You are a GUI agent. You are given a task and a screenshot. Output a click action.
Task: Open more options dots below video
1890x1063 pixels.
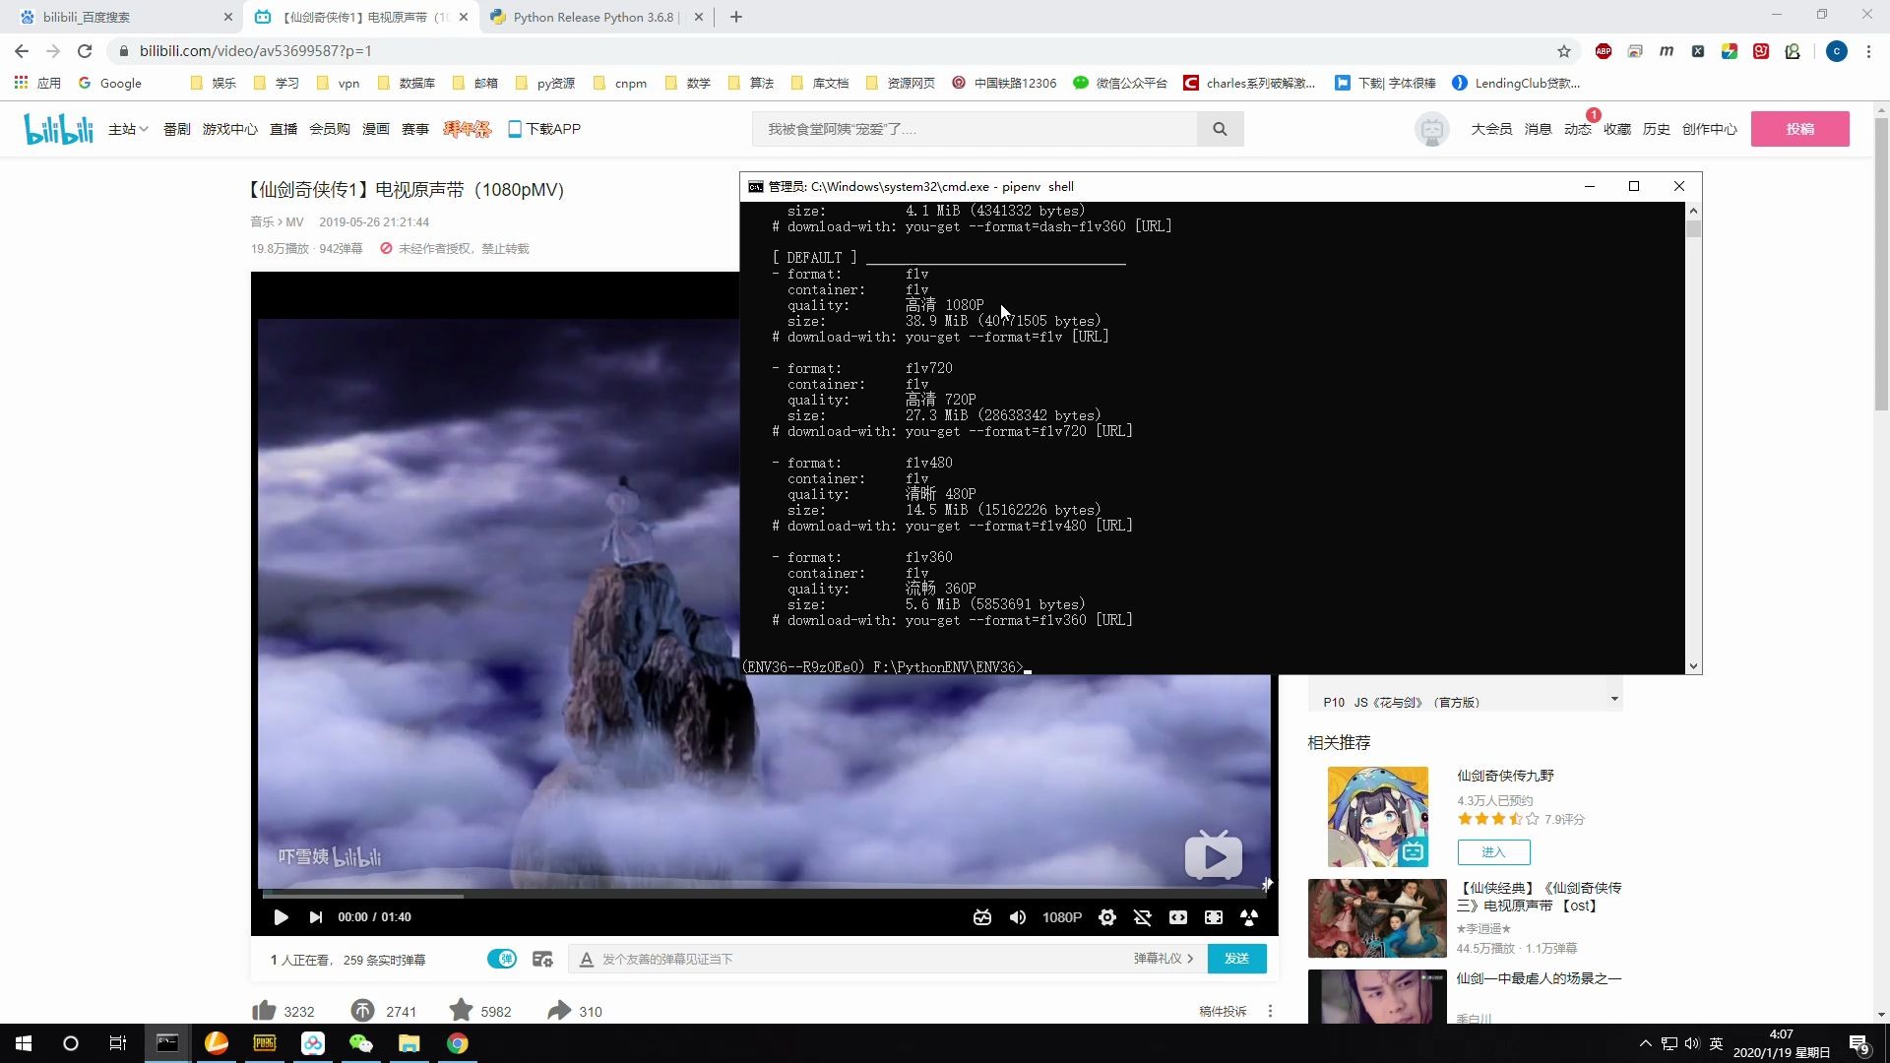[x=1270, y=1011]
